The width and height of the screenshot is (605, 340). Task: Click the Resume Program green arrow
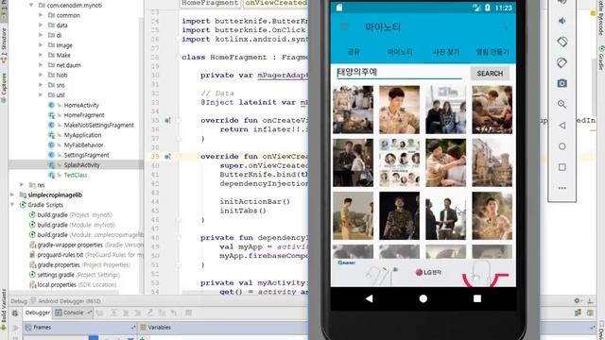click(16, 328)
